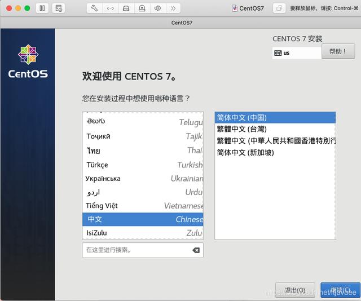
Task: Select Tiếng Việt Vietnamese row
Action: 143,206
